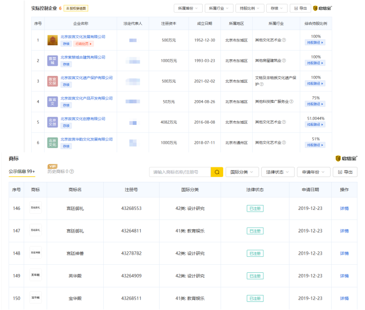Switch to the 历史商标 tab
Viewport: 365px width, 310px height.
tap(58, 172)
